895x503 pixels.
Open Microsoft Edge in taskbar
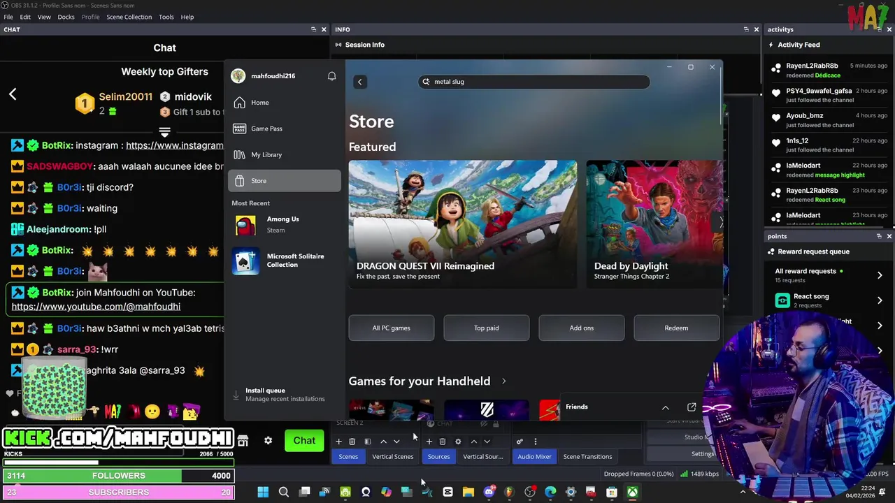point(550,492)
